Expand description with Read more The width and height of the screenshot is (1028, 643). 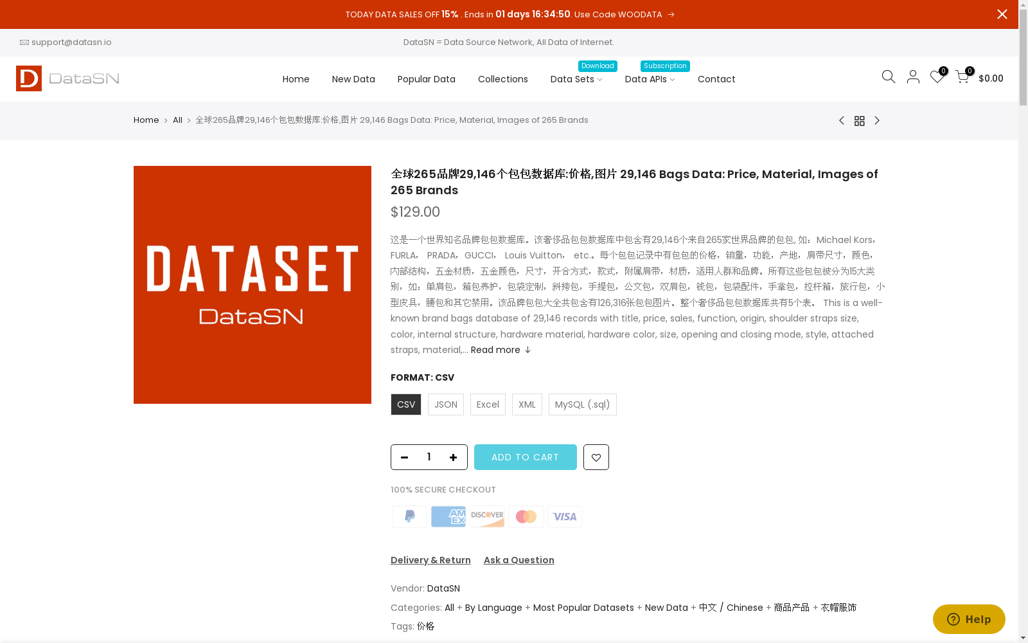tap(501, 350)
